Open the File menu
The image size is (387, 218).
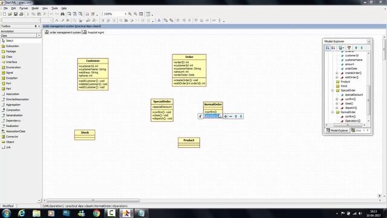[x=5, y=8]
